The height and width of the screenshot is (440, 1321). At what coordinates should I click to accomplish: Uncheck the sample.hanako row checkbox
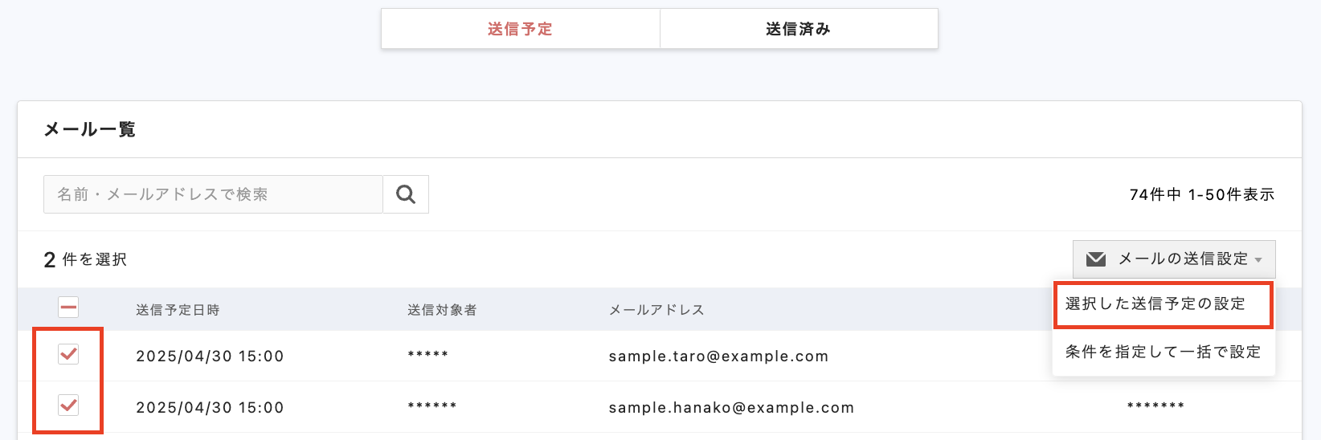tap(68, 405)
